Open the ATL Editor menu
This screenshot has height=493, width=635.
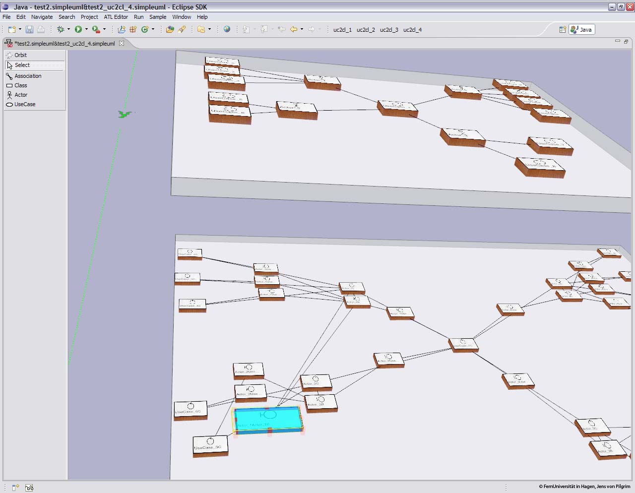coord(116,17)
